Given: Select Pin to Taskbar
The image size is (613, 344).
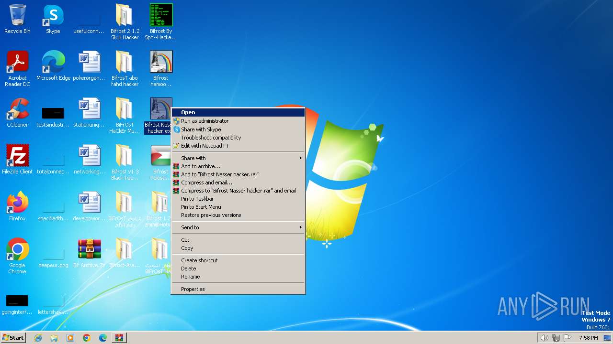Looking at the screenshot, I should tap(238, 199).
